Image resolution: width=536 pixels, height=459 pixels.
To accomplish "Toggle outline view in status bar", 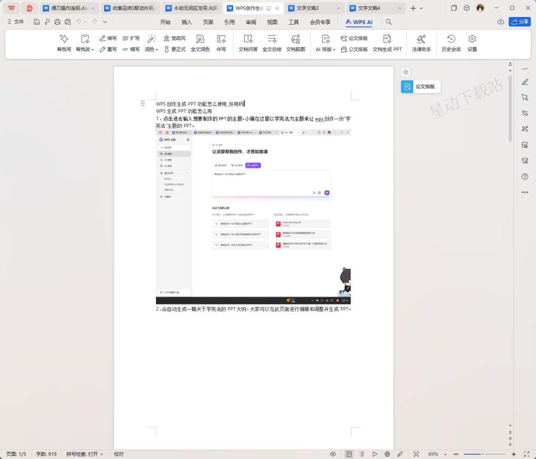I will tap(362, 454).
